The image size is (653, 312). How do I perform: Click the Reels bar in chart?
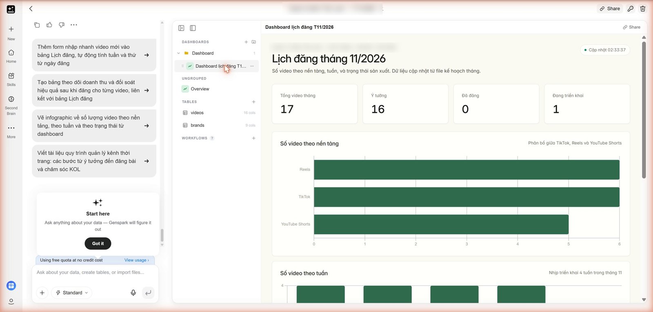pyautogui.click(x=466, y=170)
